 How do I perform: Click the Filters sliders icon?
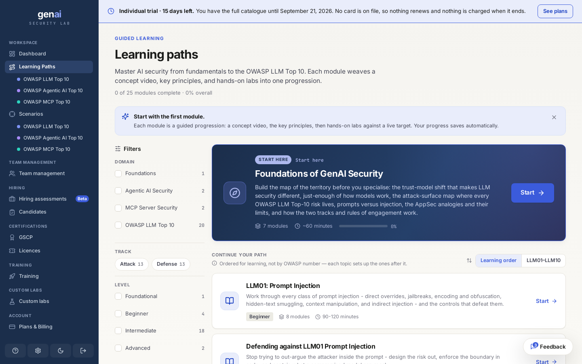pos(118,149)
